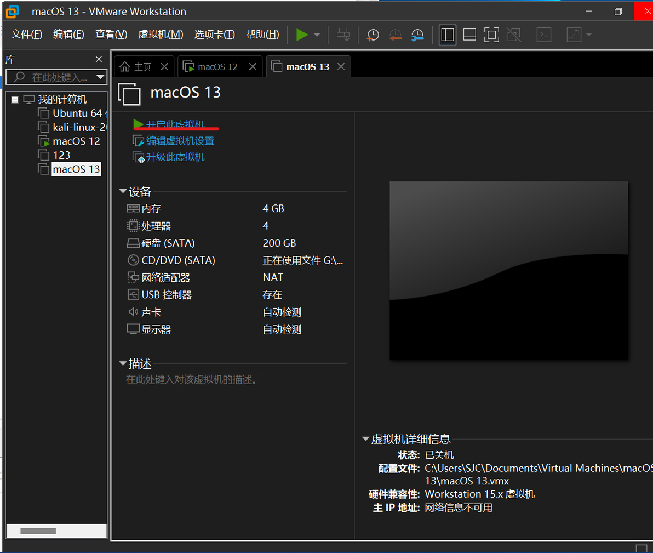653x553 pixels.
Task: Open library search dropdown arrow
Action: (100, 77)
